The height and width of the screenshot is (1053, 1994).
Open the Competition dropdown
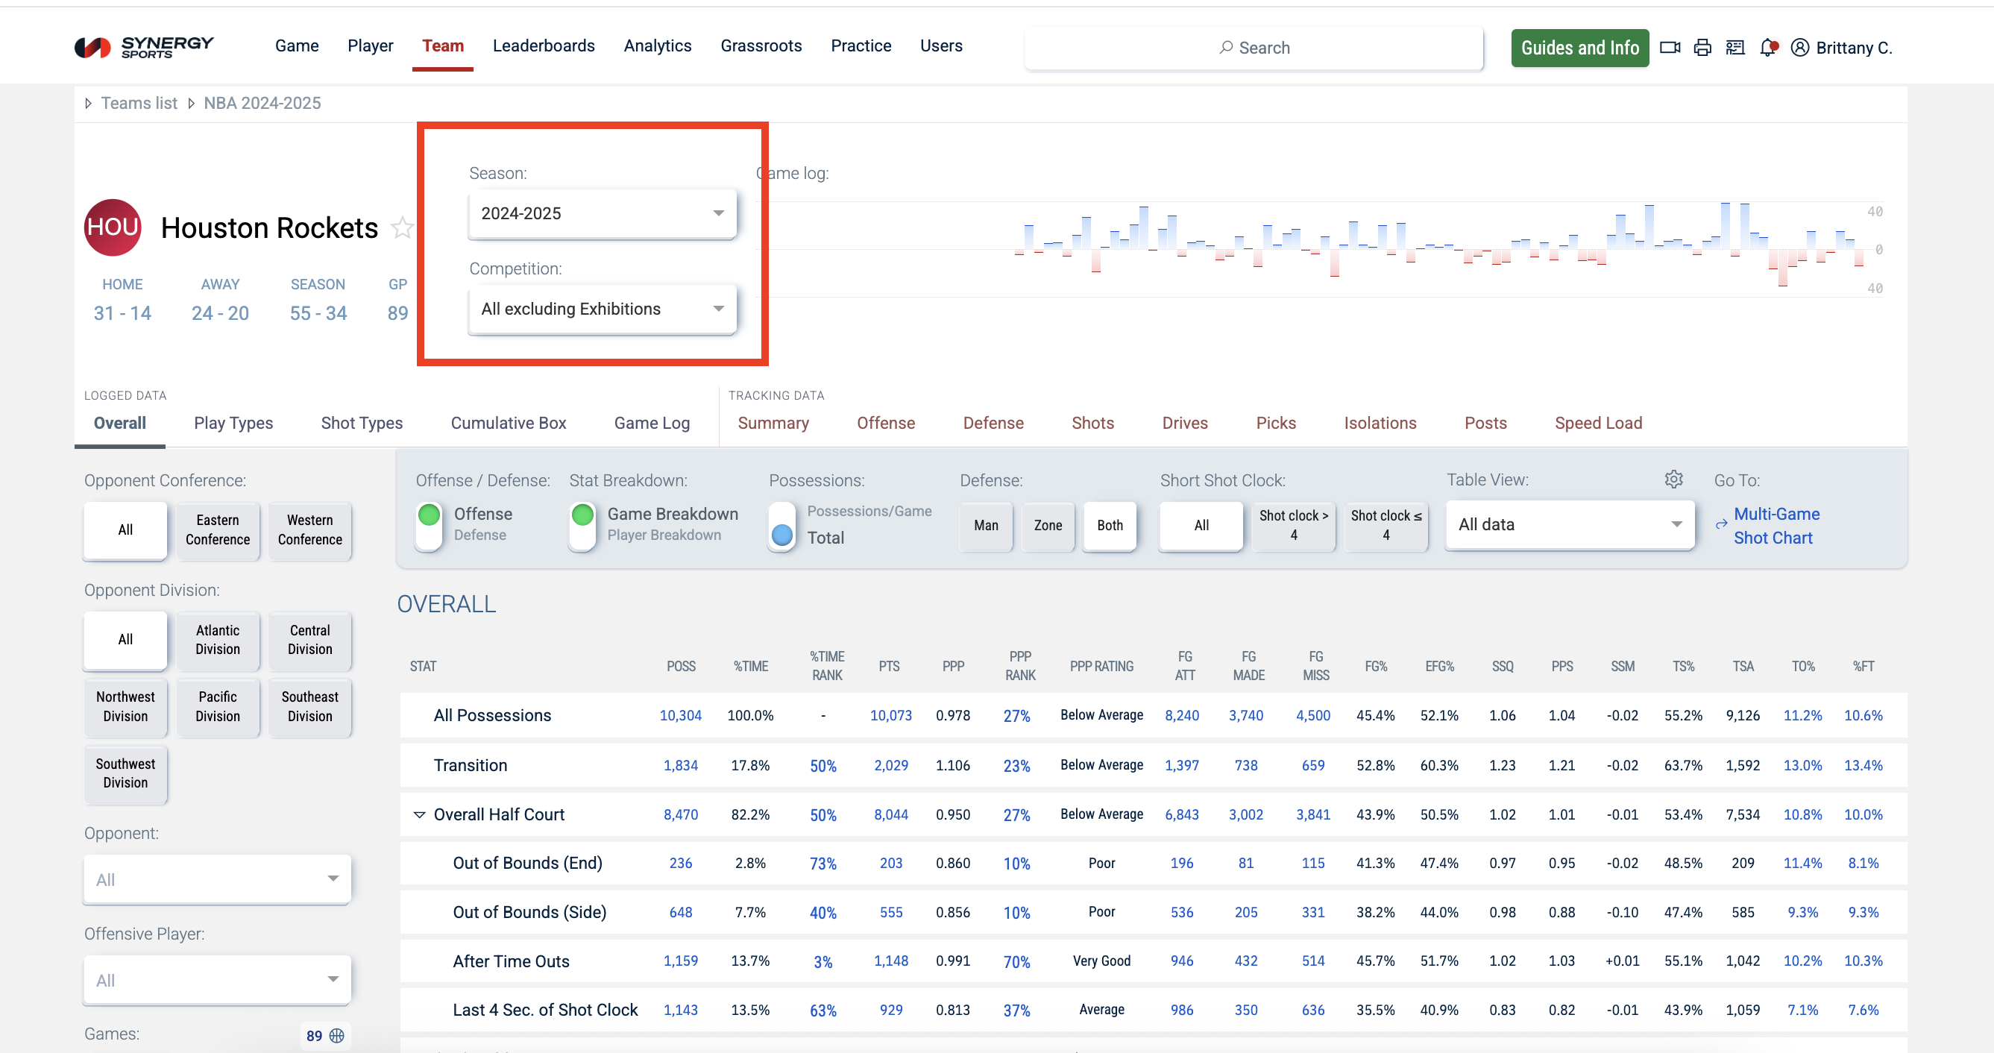tap(603, 309)
